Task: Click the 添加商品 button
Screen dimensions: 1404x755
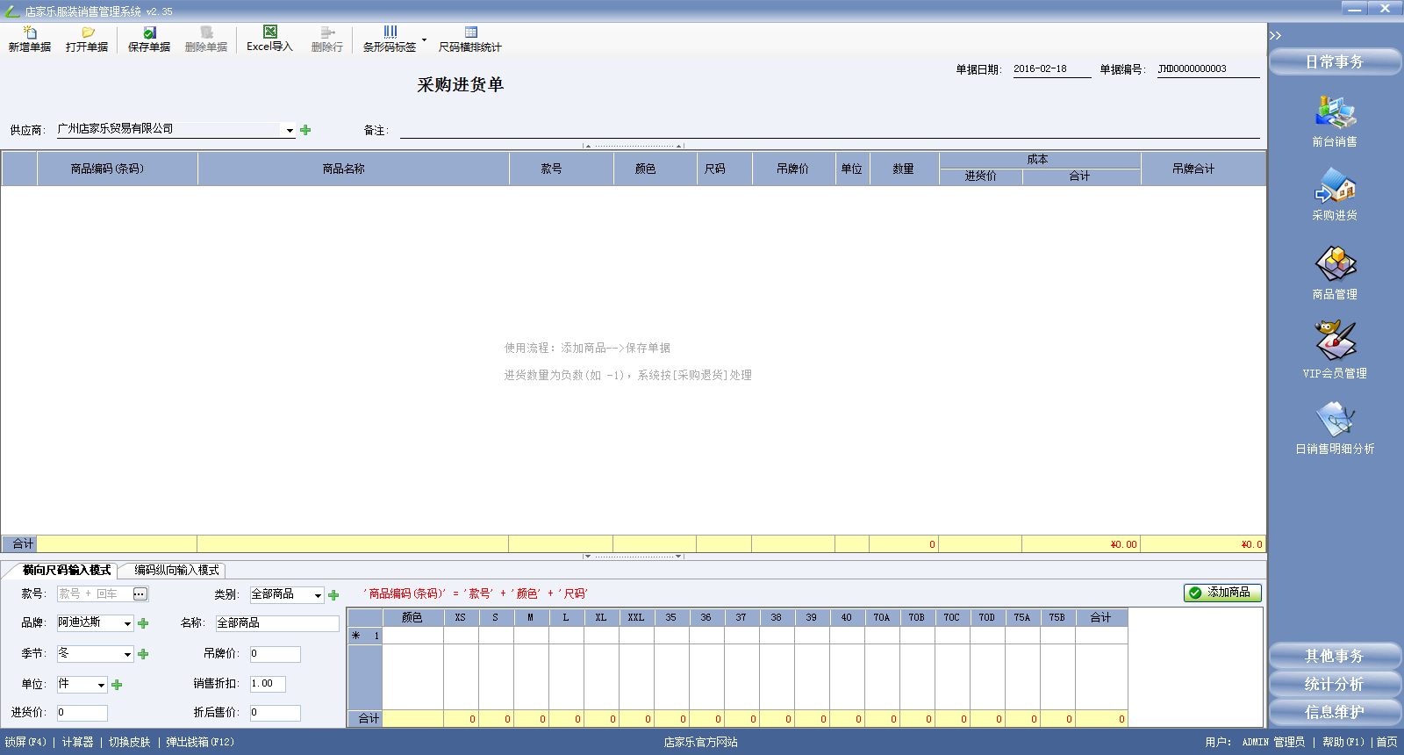Action: [x=1222, y=593]
